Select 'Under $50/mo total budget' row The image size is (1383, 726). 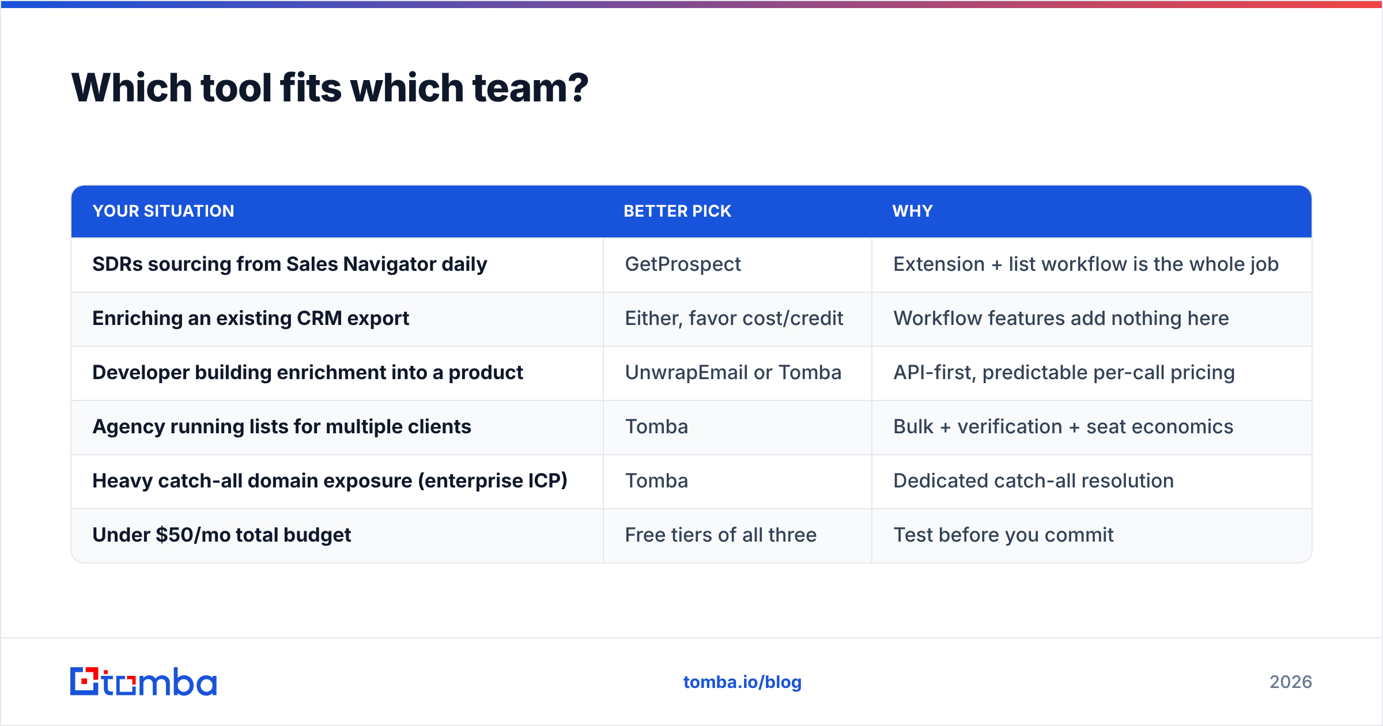coord(691,535)
